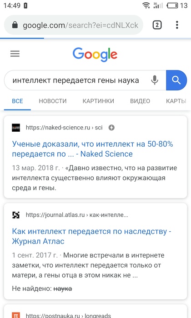This screenshot has width=191, height=318.
Task: Open the Google hamburger menu
Action: click(x=15, y=54)
